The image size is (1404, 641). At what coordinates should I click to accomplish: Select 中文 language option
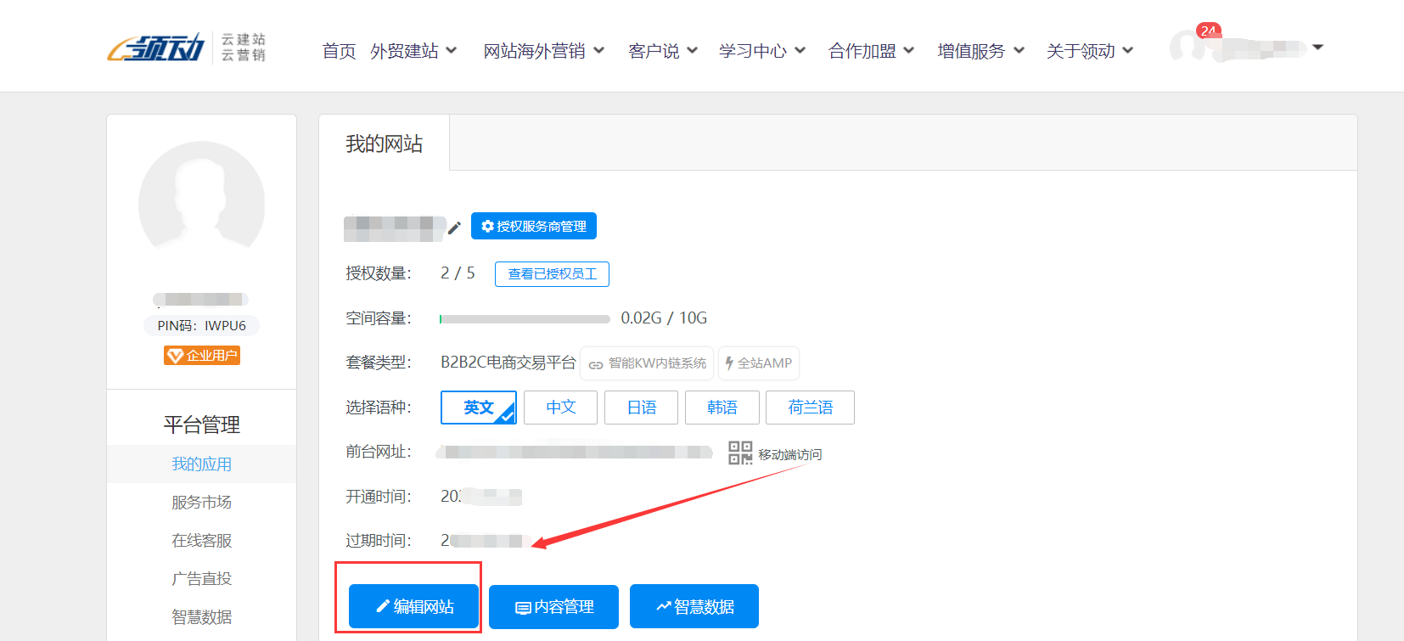(560, 408)
